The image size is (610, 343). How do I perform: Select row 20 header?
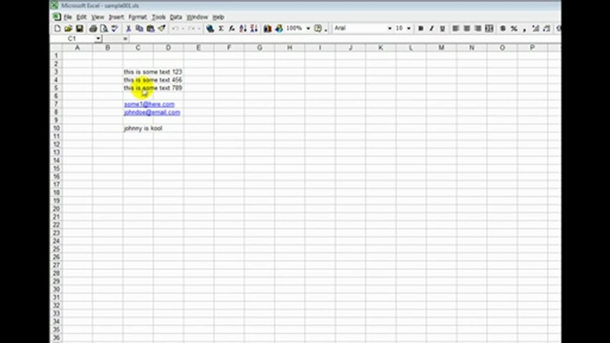pyautogui.click(x=56, y=209)
